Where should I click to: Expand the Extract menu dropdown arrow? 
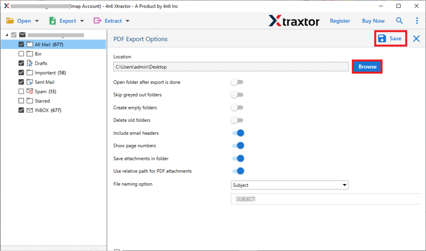[x=127, y=21]
